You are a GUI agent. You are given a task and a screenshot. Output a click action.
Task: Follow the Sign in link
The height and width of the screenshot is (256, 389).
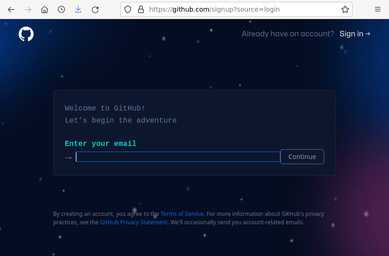click(354, 34)
